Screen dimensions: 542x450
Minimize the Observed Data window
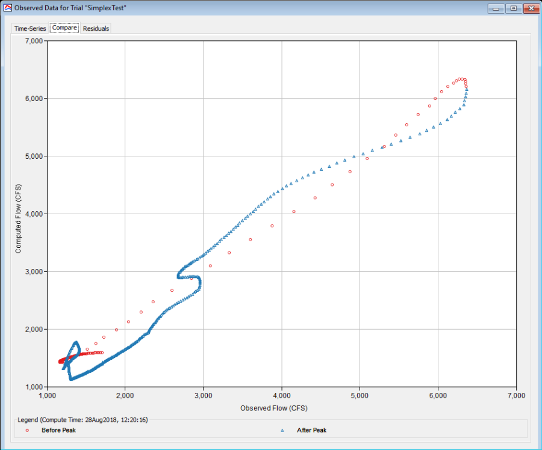[x=497, y=8]
